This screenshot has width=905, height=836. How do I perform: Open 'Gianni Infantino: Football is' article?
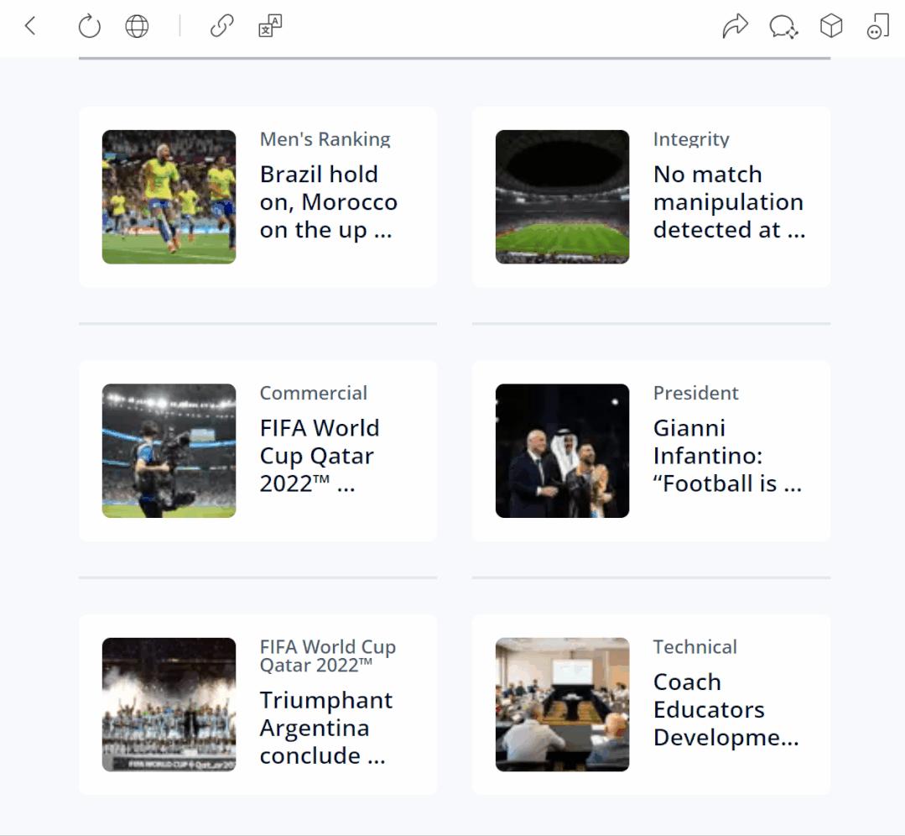[727, 456]
